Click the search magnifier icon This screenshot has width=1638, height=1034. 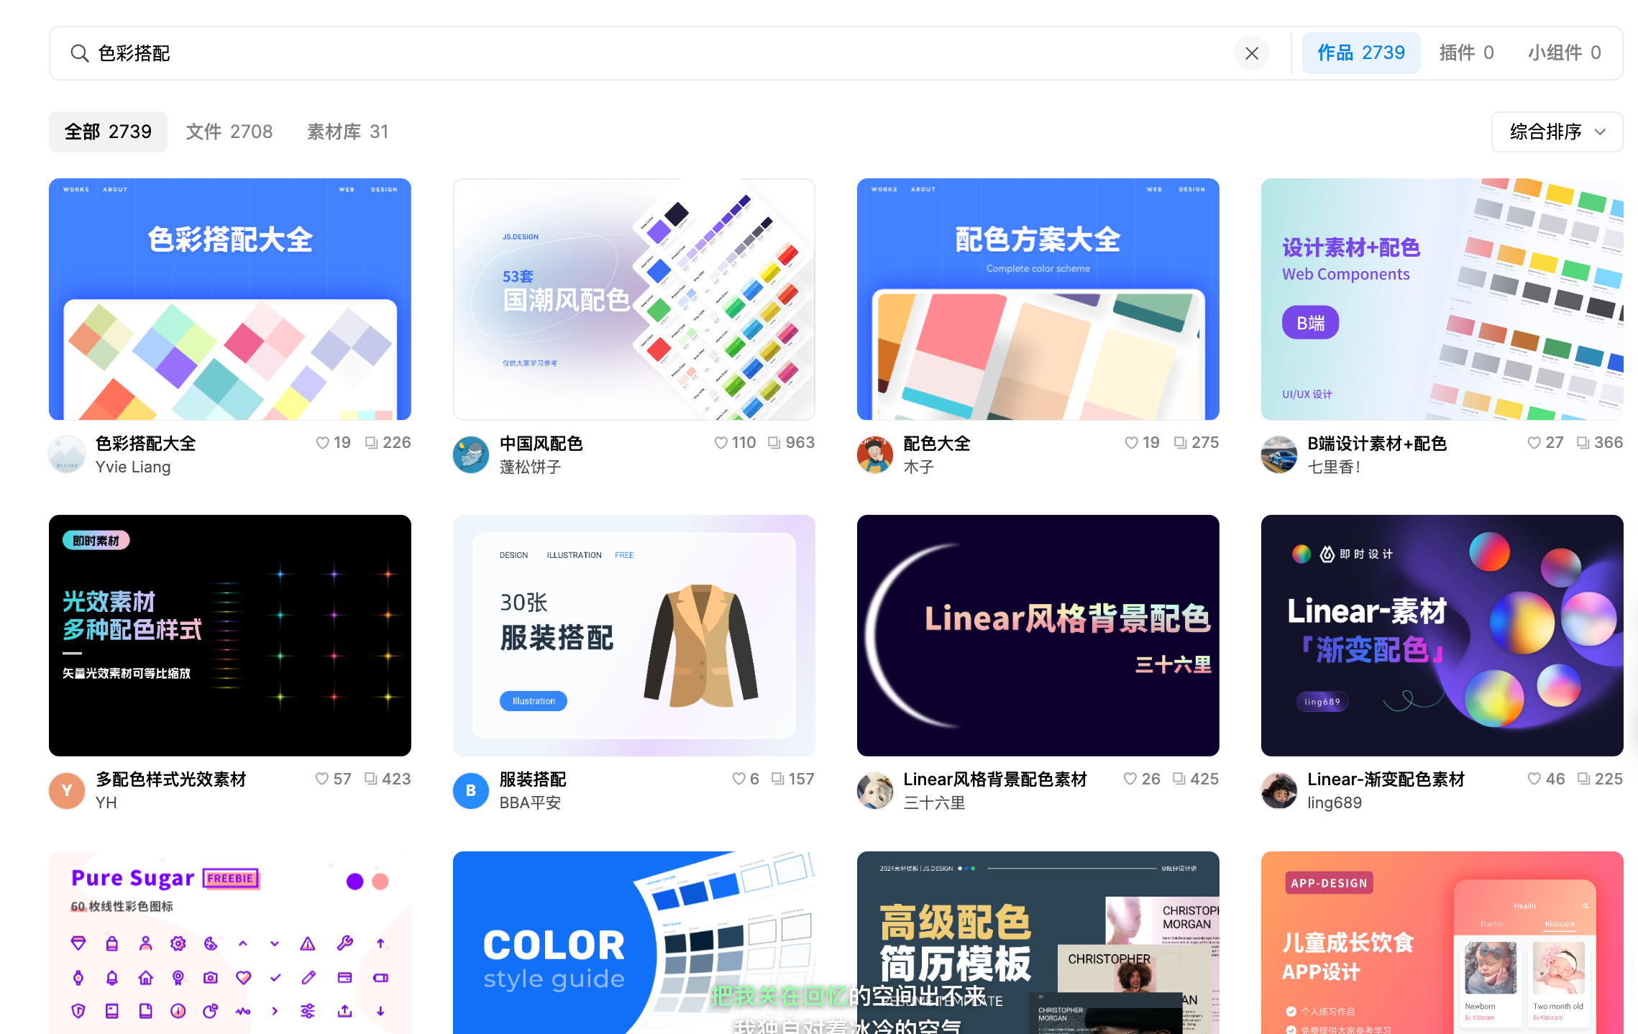[x=79, y=53]
